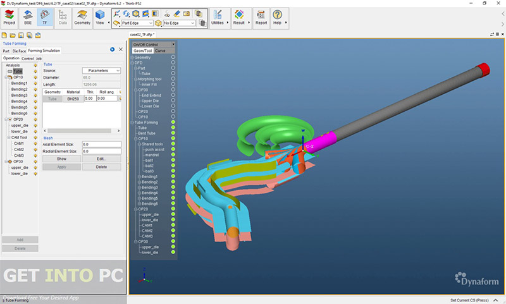
Task: Open the Utilities tools icon
Action: 217,16
